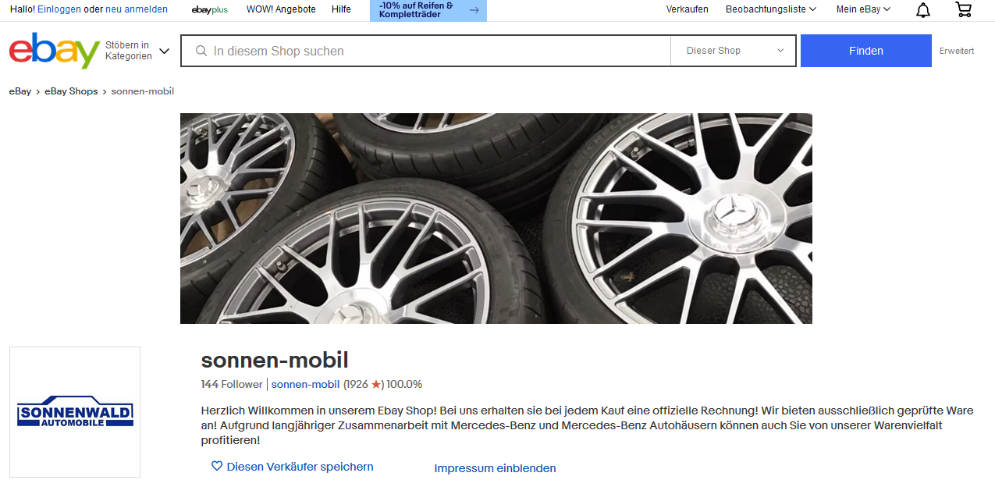Click the wheels banner image
Viewport: 995px width, 487px height.
(496, 219)
